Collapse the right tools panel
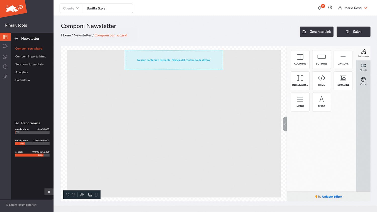Viewport: 377px width, 212px height. tap(285, 124)
